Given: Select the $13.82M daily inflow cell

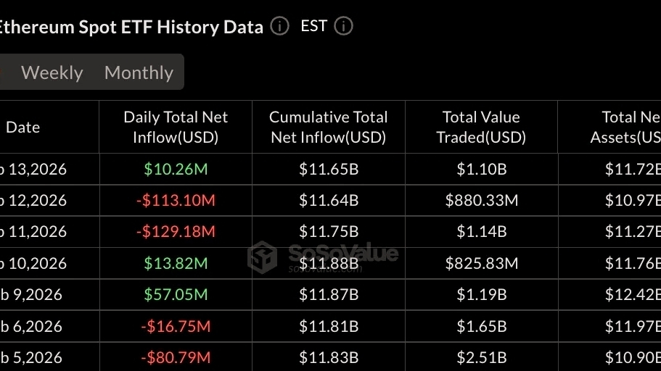Looking at the screenshot, I should pyautogui.click(x=176, y=263).
